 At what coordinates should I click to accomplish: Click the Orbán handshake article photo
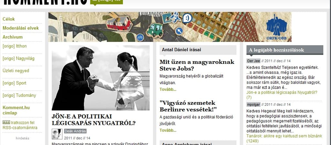tap(101, 78)
